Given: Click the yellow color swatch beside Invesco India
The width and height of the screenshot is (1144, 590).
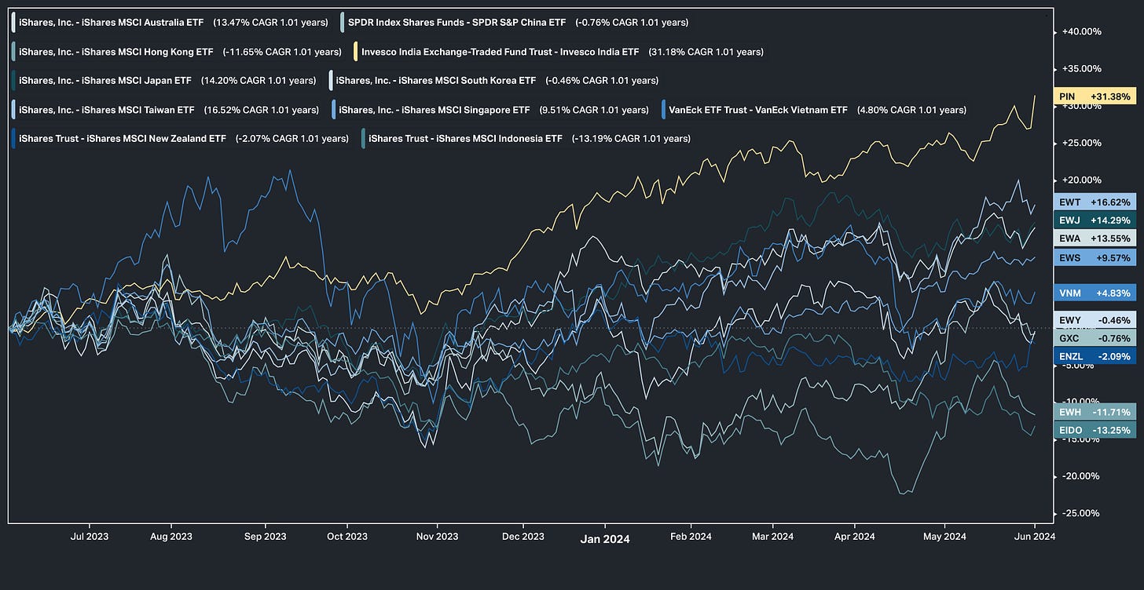Looking at the screenshot, I should [356, 52].
